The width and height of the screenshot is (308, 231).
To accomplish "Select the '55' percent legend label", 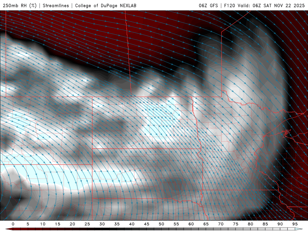I will [x=176, y=224].
